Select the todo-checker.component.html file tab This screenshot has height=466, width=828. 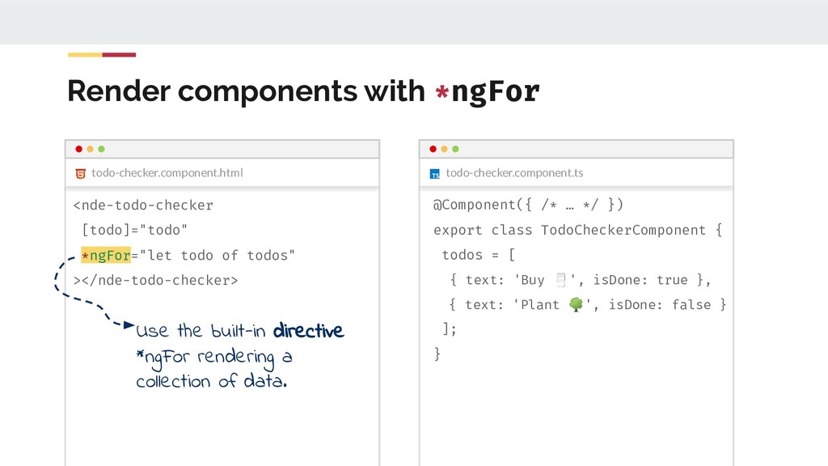click(x=167, y=173)
